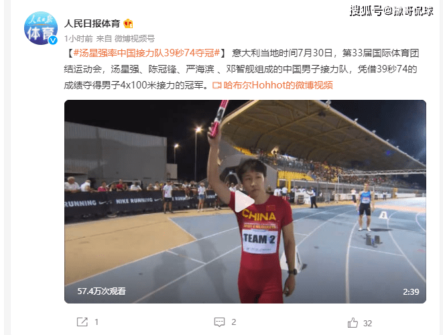
Task: Open the comments speech bubble icon
Action: point(219,322)
